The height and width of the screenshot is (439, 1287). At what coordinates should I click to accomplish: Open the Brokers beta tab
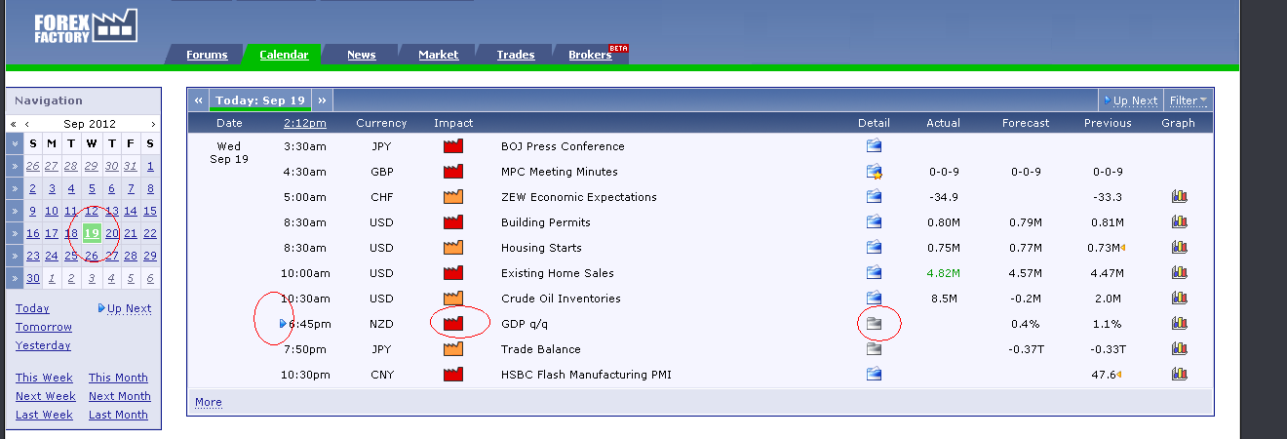pyautogui.click(x=591, y=55)
